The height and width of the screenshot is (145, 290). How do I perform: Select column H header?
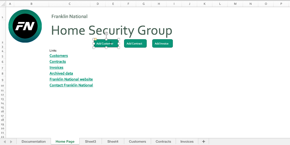pos(159,4)
